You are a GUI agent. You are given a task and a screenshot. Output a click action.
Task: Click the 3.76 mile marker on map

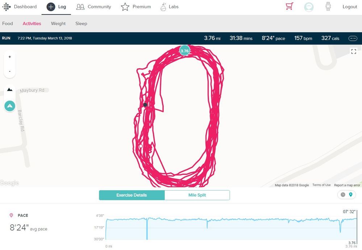pyautogui.click(x=185, y=51)
